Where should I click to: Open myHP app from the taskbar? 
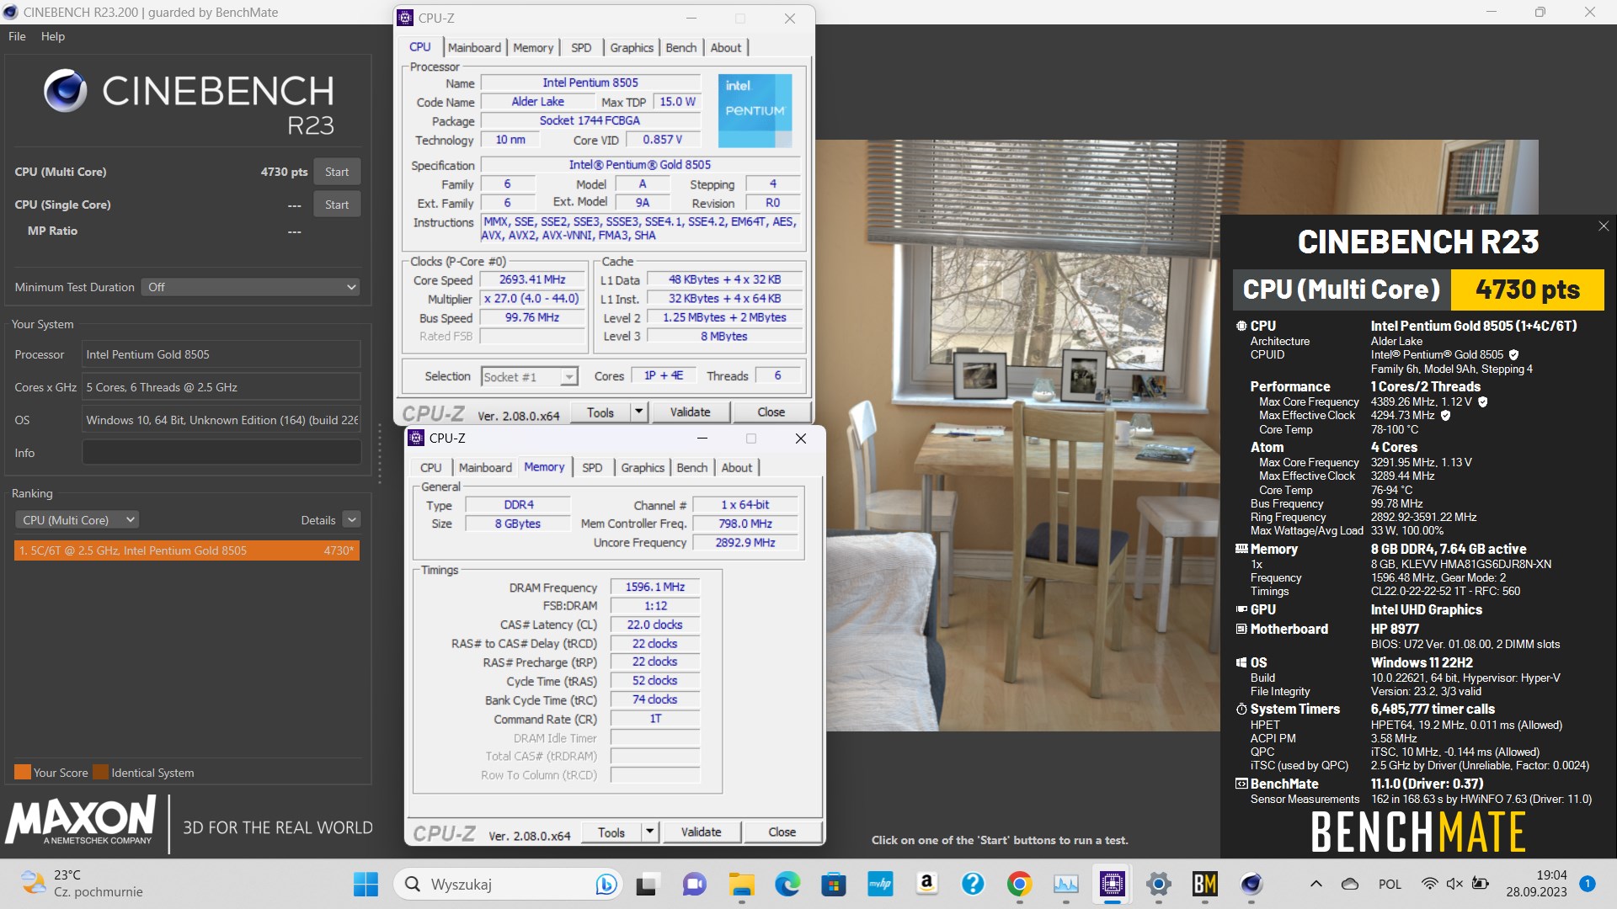pyautogui.click(x=880, y=885)
